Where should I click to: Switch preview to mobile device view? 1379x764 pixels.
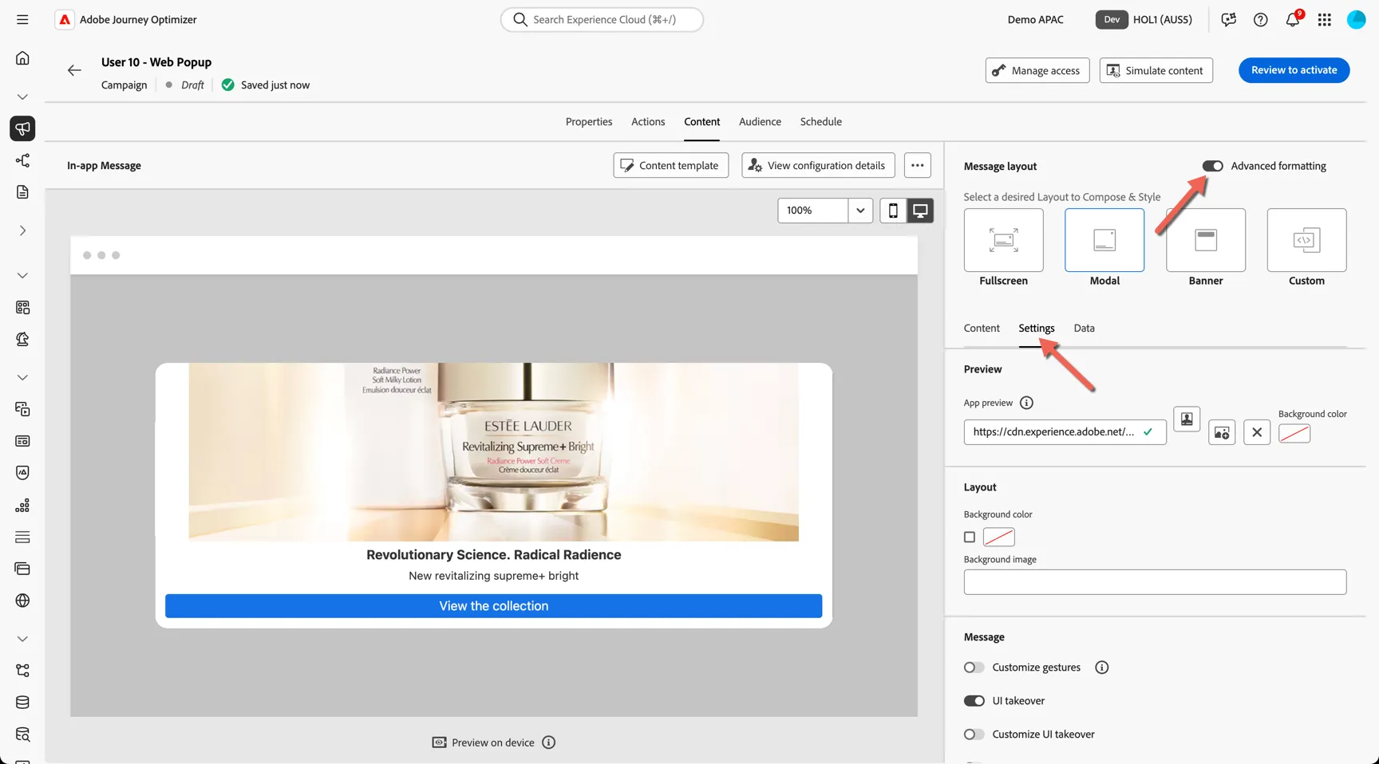pyautogui.click(x=893, y=211)
